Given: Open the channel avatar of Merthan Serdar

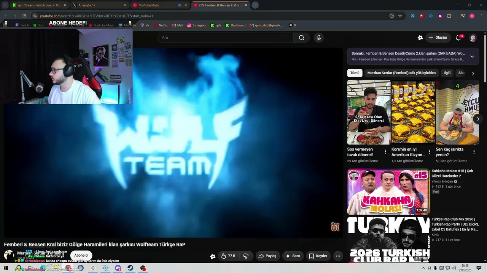Looking at the screenshot, I should (x=9, y=255).
